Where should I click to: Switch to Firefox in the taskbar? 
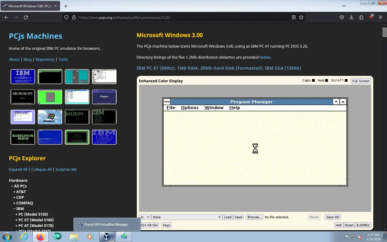pyautogui.click(x=41, y=237)
